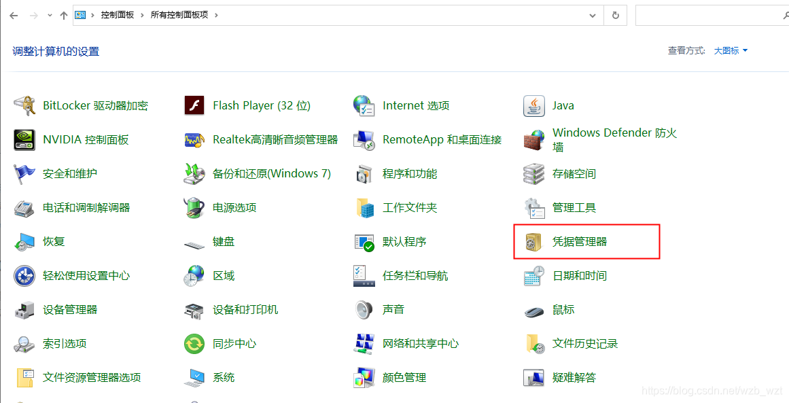Open the BitLocker drive encryption icon

point(24,105)
